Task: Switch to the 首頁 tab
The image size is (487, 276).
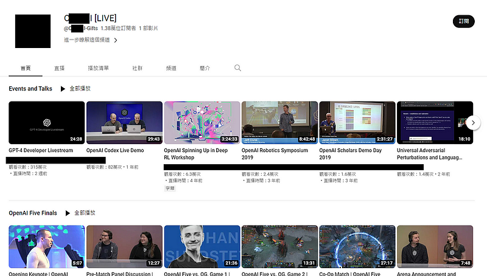Action: pyautogui.click(x=26, y=68)
